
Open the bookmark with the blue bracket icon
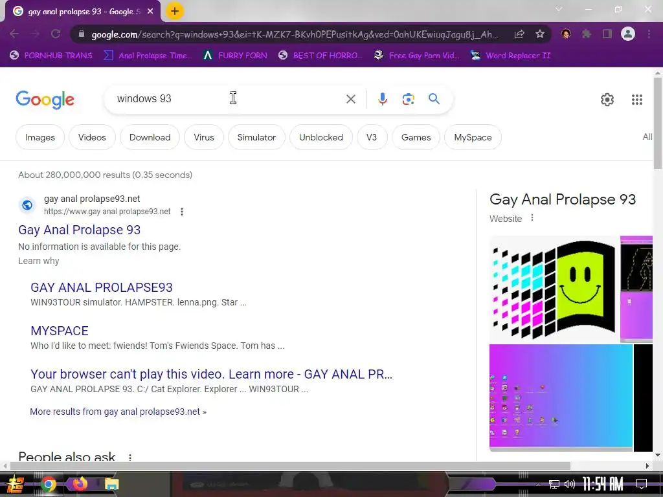[x=148, y=56]
